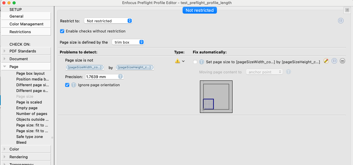Click the variable icon next to Ignore page orientation
The height and width of the screenshot is (165, 353).
[x=74, y=85]
